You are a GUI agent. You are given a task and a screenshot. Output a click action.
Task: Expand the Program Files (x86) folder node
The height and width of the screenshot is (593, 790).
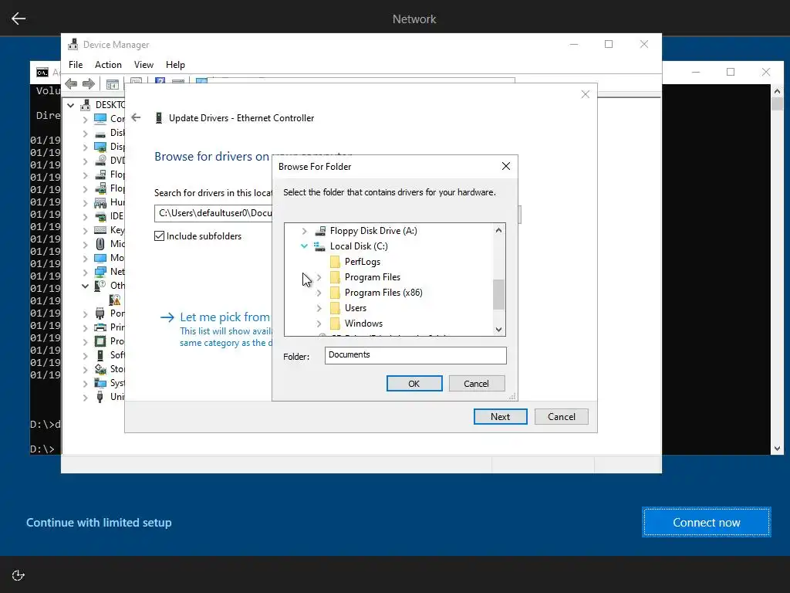coord(319,293)
